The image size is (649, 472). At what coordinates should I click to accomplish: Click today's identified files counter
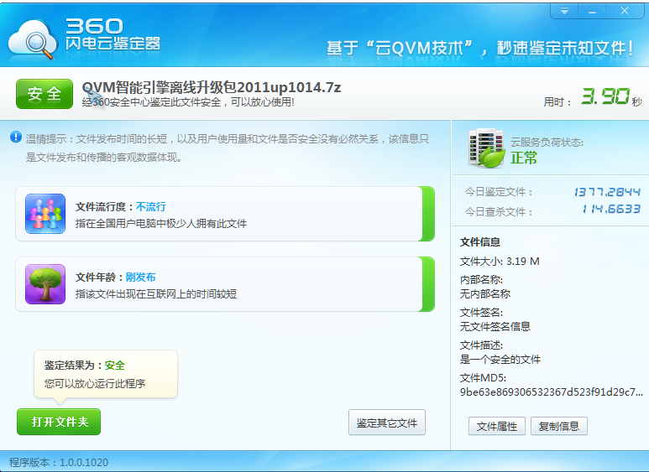607,192
